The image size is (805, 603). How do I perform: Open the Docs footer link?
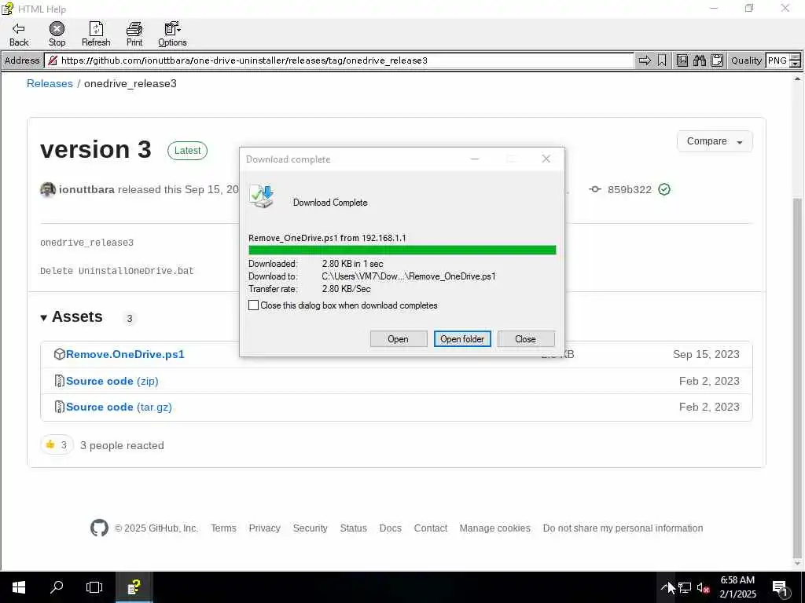pyautogui.click(x=390, y=528)
